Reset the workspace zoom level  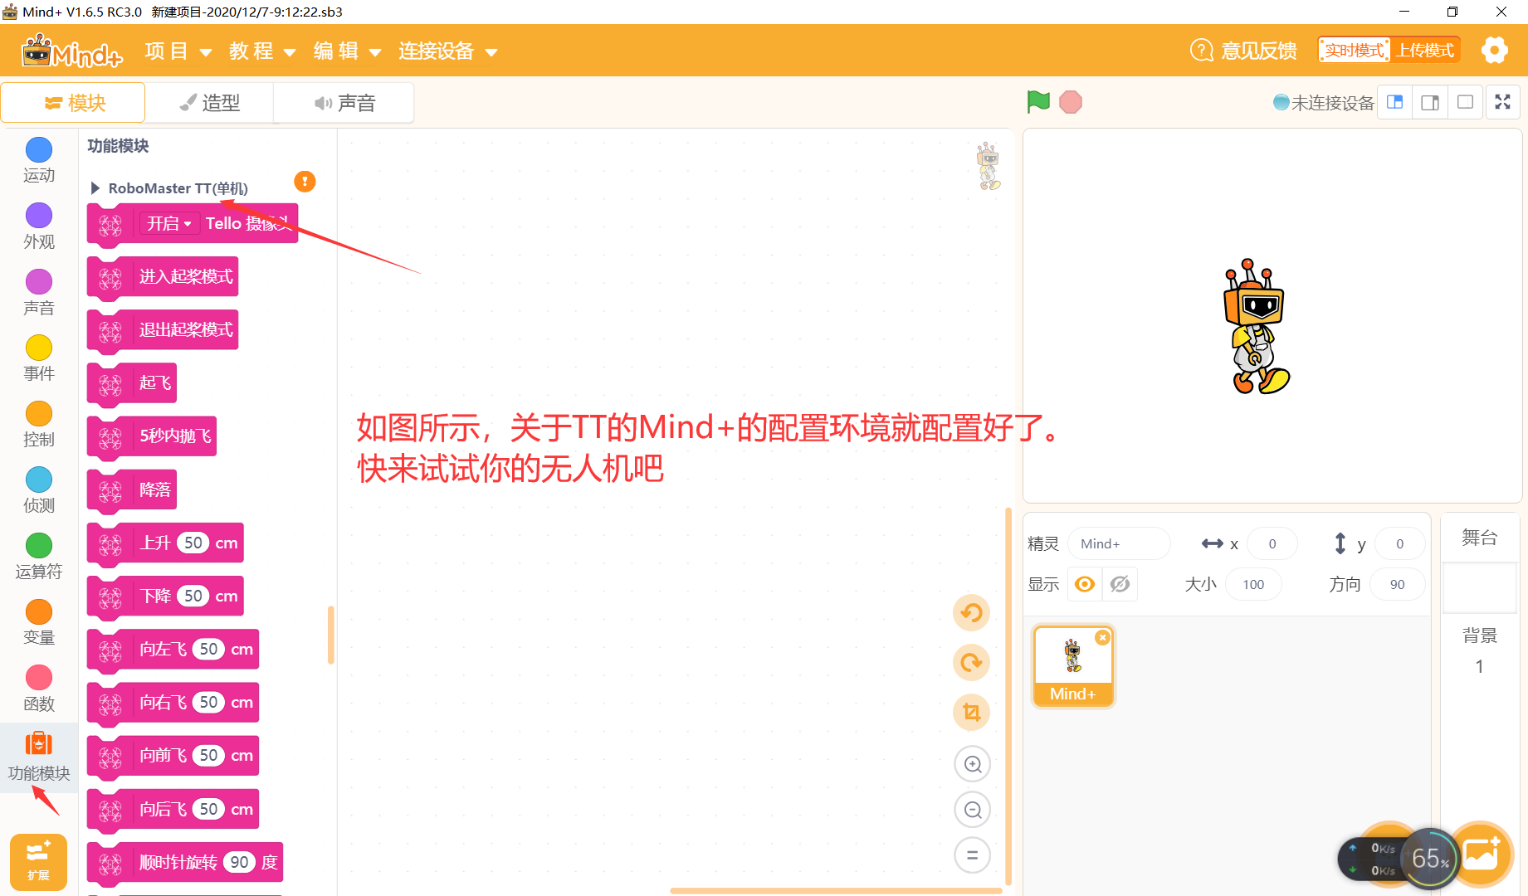coord(973,855)
